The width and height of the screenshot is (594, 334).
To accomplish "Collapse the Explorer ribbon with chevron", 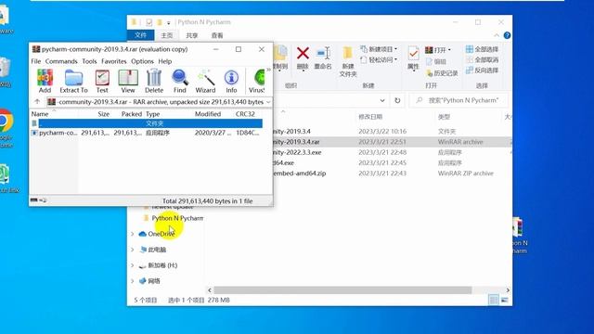I will click(x=497, y=35).
